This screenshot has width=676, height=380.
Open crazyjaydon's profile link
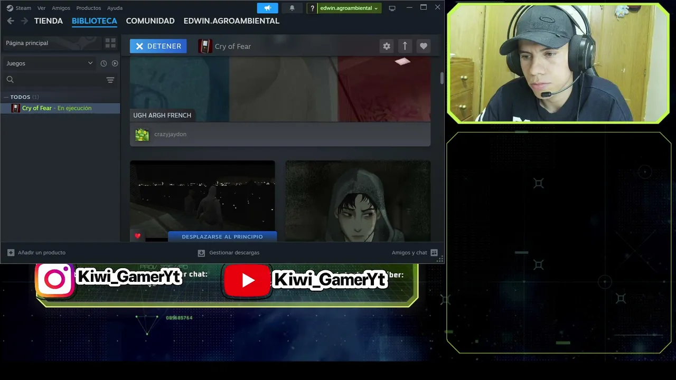[x=170, y=134]
